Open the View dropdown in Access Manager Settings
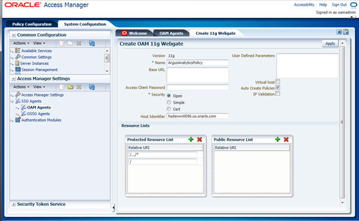This screenshot has width=359, height=221. click(39, 87)
